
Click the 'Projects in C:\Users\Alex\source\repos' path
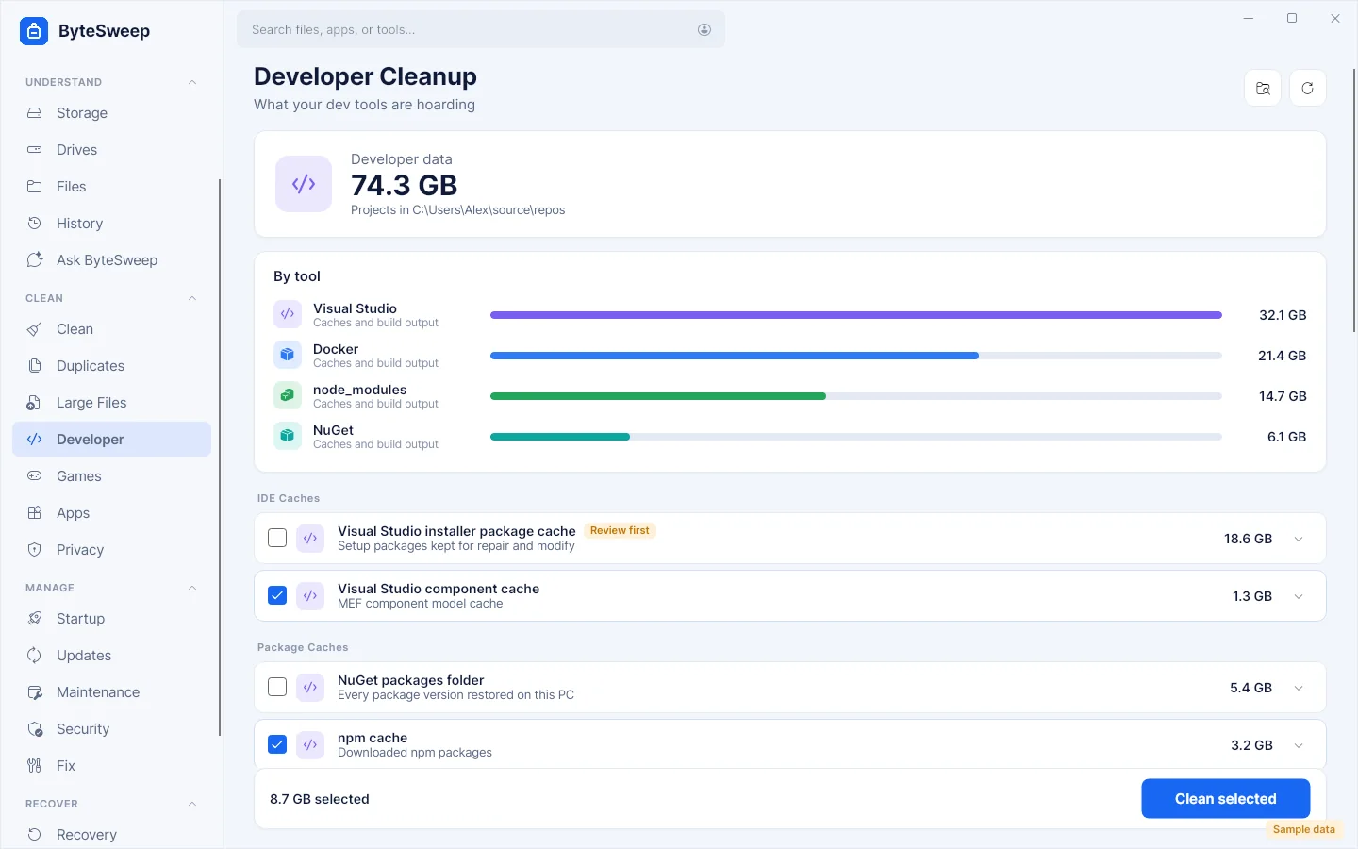(x=458, y=210)
